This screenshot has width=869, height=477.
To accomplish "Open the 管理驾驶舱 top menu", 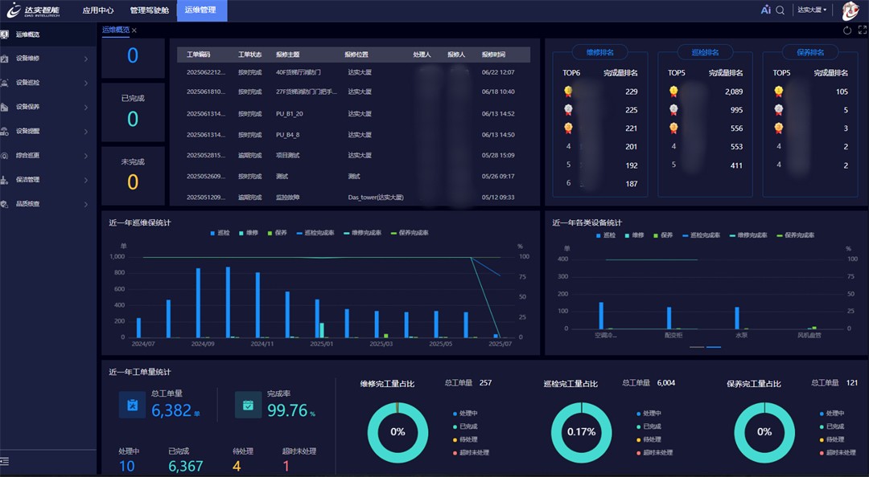I will [149, 10].
